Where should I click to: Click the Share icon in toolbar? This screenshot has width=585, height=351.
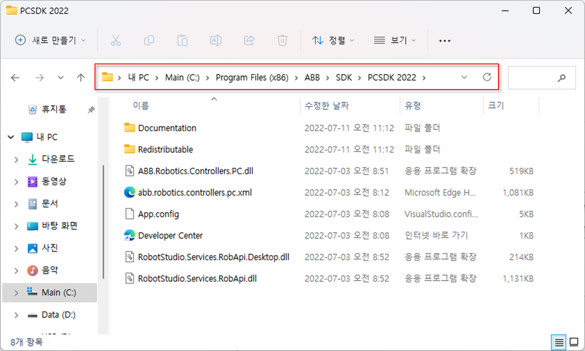[x=249, y=40]
